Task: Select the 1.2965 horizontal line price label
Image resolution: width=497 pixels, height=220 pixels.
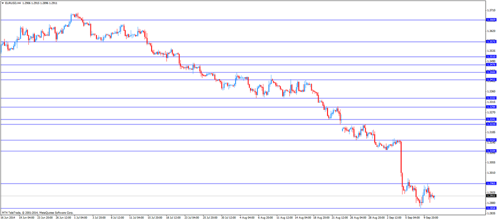Action: pos(491,184)
